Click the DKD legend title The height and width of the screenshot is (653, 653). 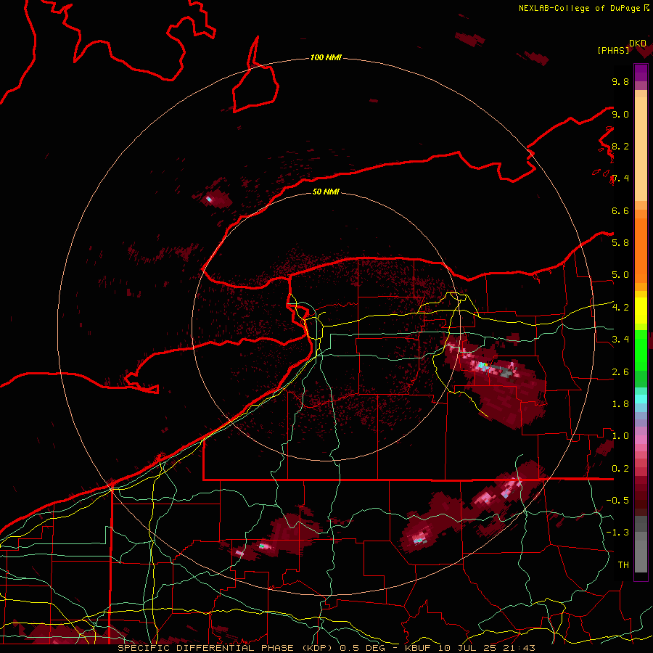point(638,44)
